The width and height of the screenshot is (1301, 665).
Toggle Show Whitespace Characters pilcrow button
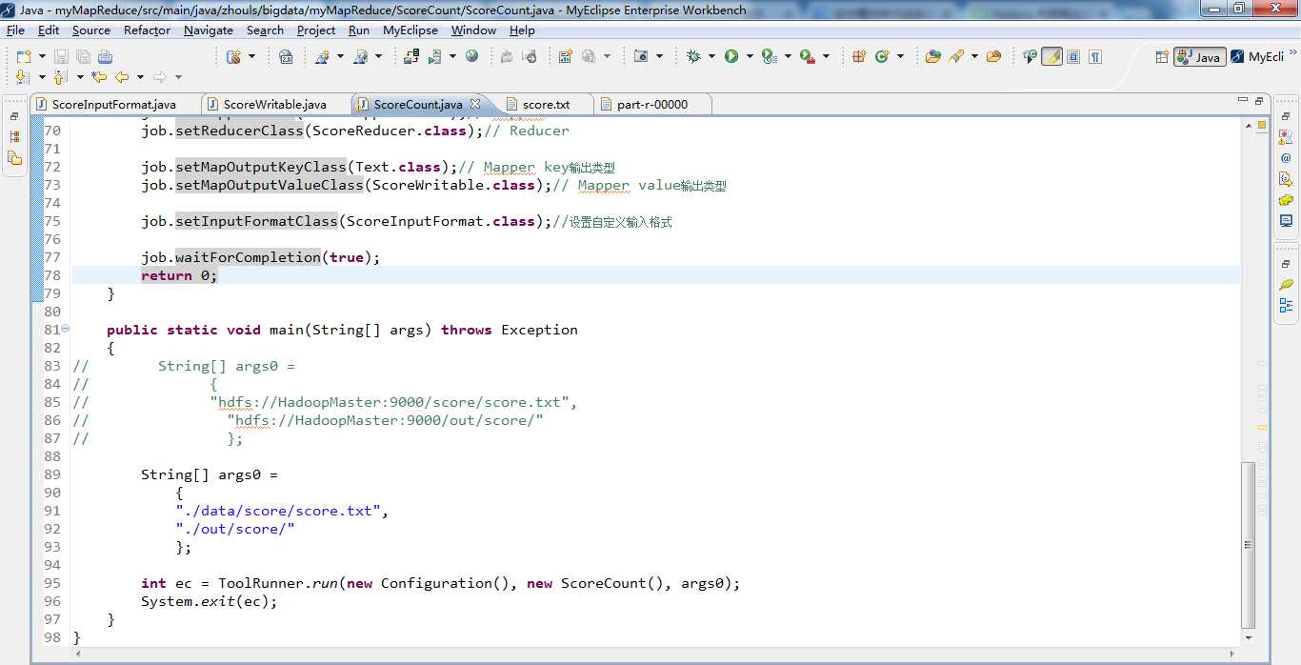click(1095, 56)
